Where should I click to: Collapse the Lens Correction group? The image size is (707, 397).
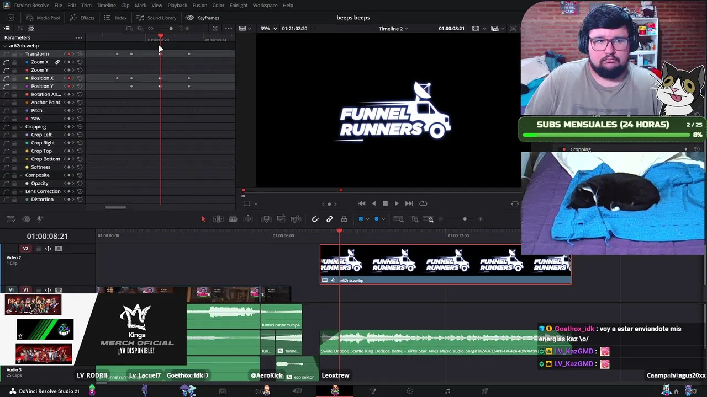pos(20,191)
